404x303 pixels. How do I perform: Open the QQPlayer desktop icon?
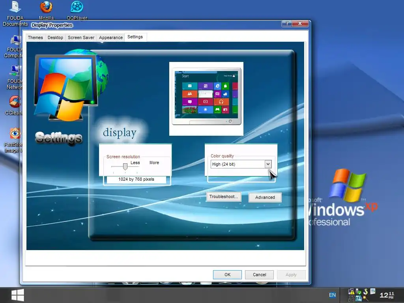click(x=77, y=11)
